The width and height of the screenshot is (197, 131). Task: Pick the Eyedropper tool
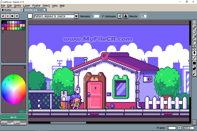tap(195, 37)
